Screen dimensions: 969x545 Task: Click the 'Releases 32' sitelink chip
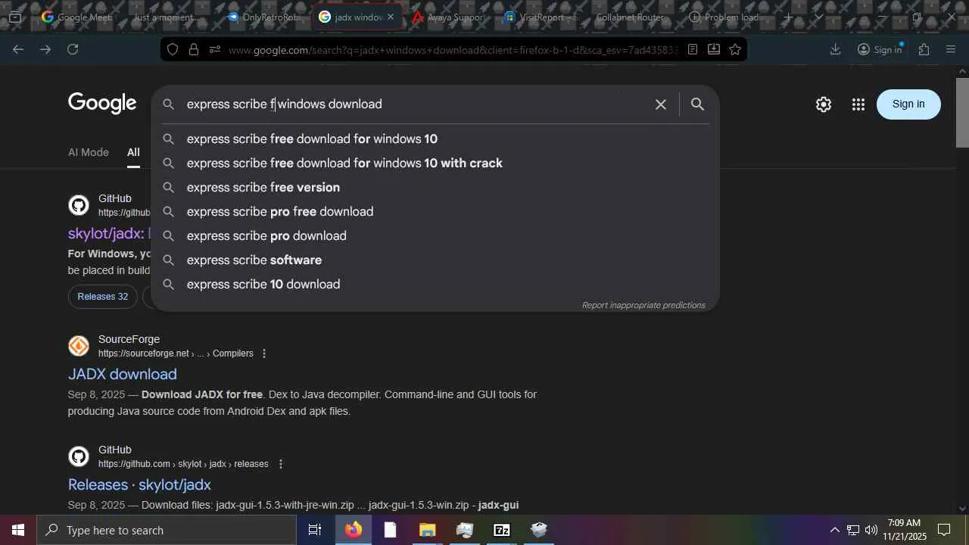(103, 297)
